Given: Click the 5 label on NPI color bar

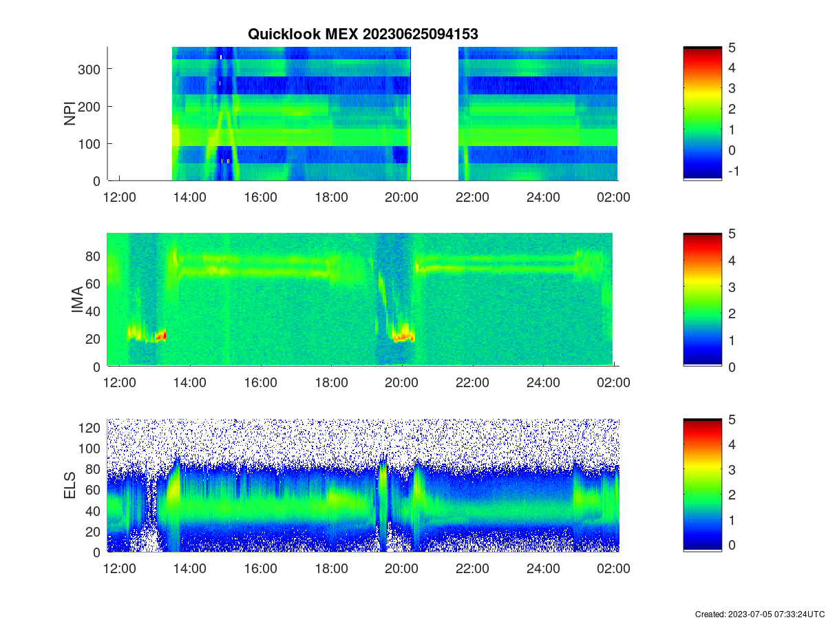Looking at the screenshot, I should coord(731,47).
